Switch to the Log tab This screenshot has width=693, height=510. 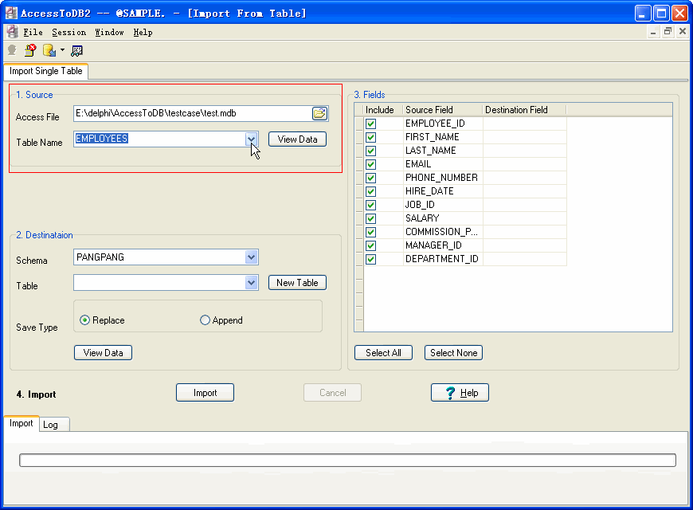coord(53,425)
